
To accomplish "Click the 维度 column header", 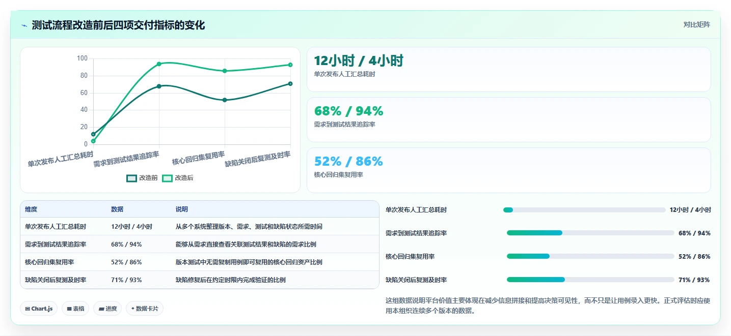I will click(31, 209).
